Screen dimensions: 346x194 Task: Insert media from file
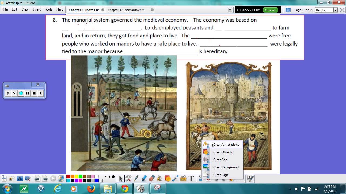pyautogui.click(x=183, y=178)
